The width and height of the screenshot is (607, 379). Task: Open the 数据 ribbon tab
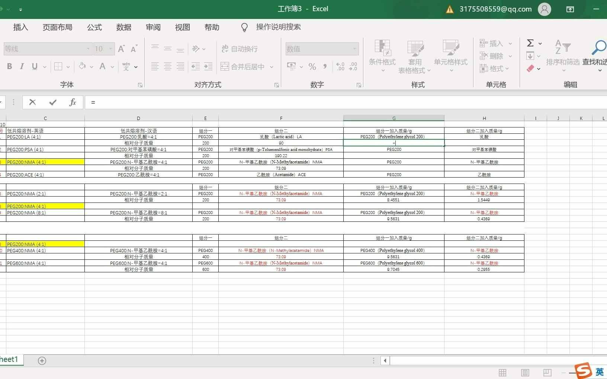[x=124, y=27]
